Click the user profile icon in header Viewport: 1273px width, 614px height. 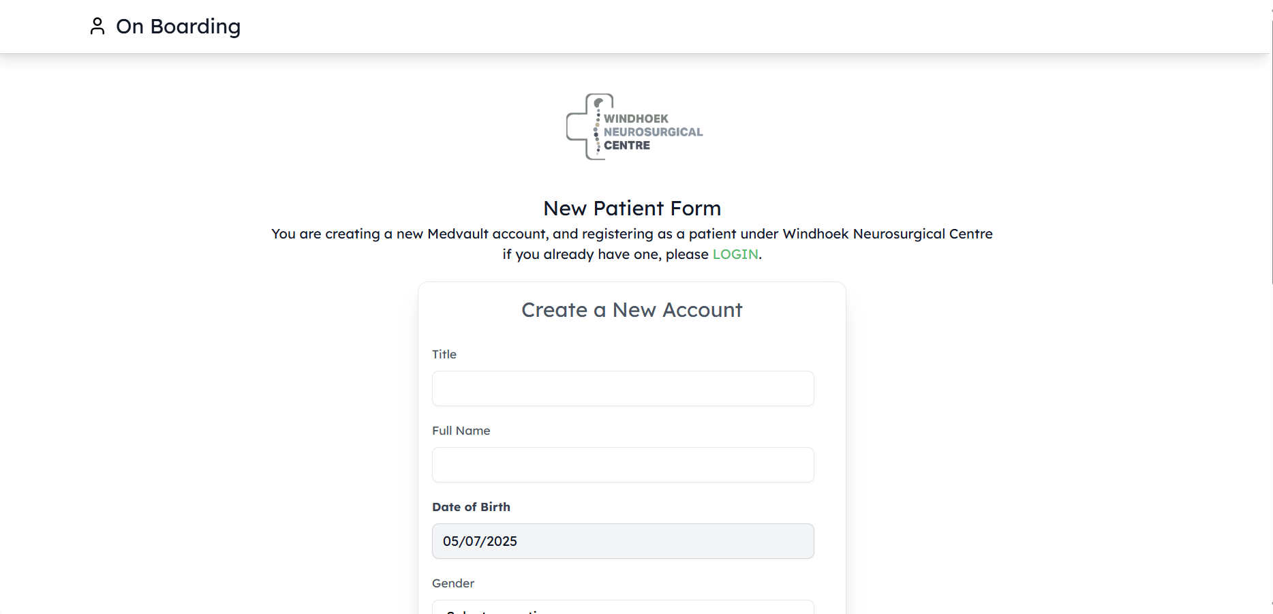click(x=97, y=26)
